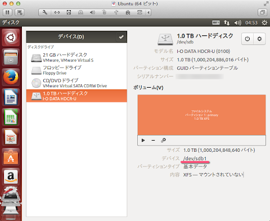Collapse VM toolbar device arrow
Image resolution: width=270 pixels, height=221 pixels.
pos(148,12)
